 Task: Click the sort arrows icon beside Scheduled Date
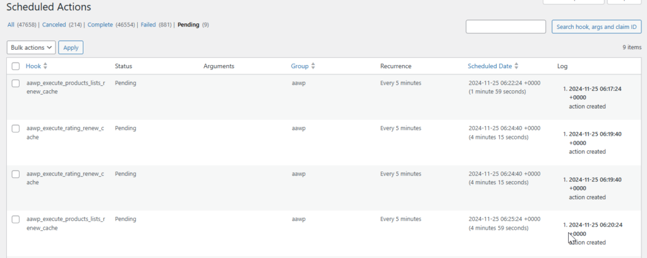(517, 66)
